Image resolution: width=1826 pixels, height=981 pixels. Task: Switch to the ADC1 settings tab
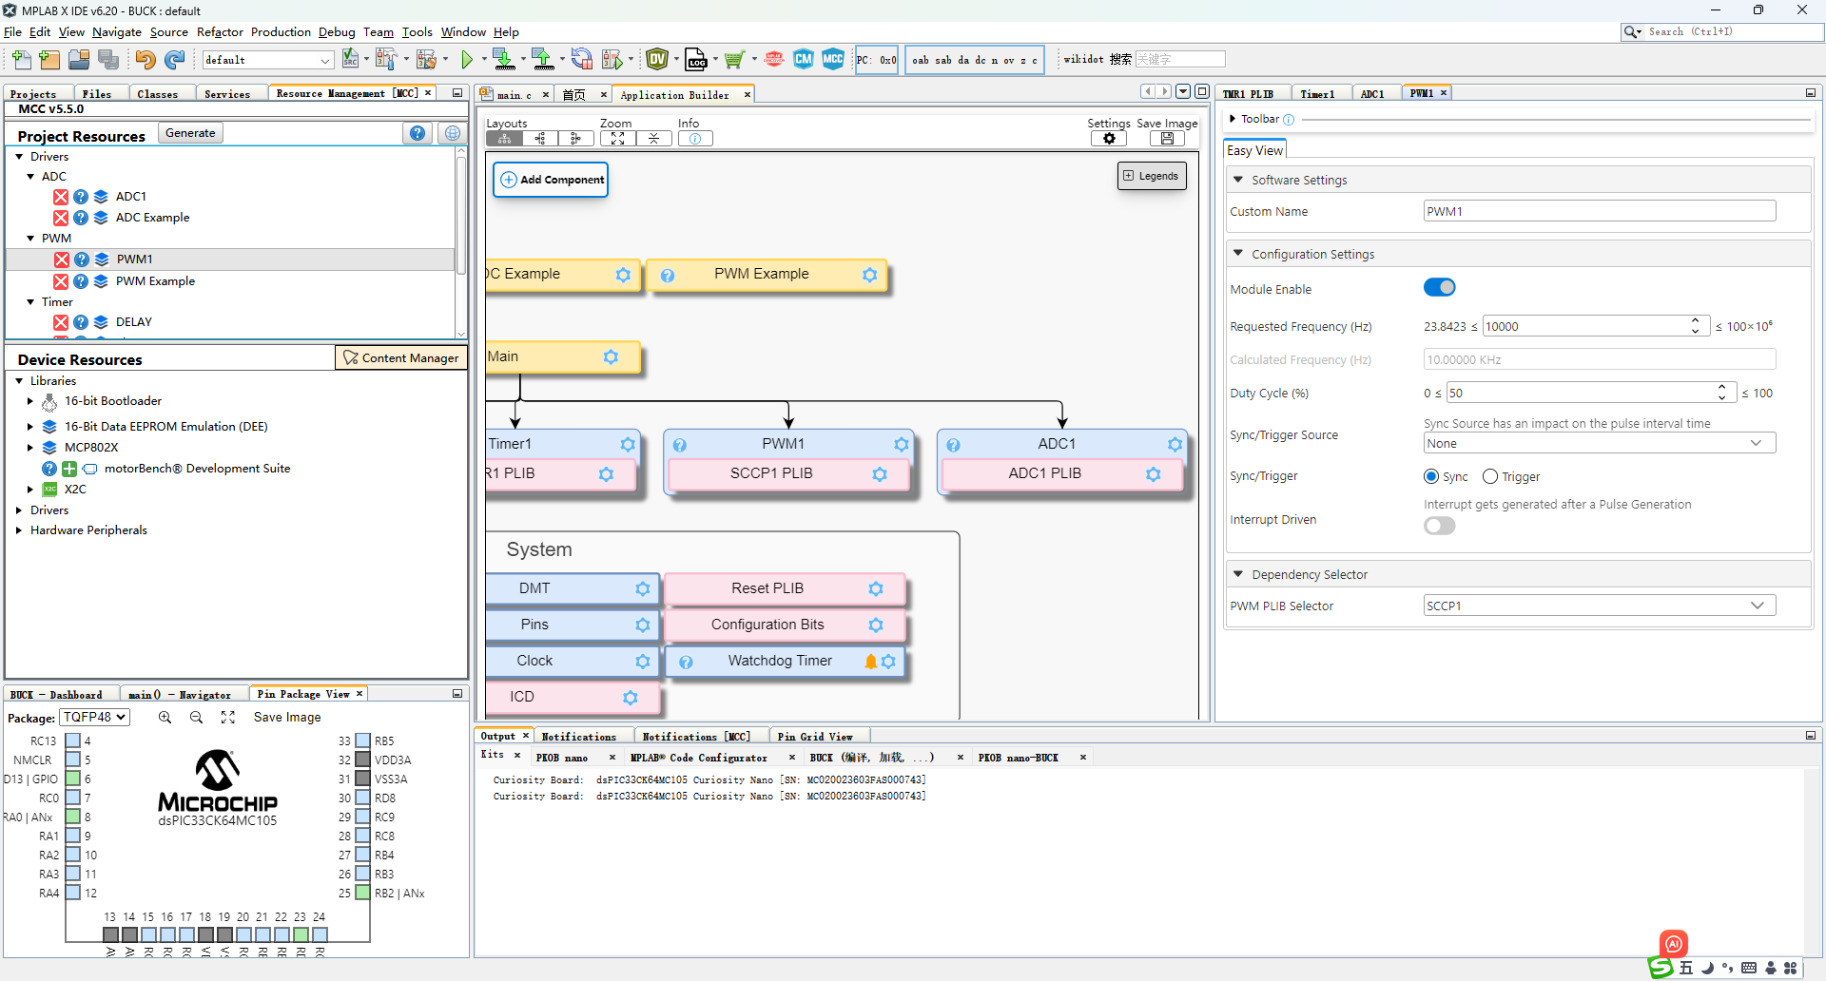pos(1371,94)
